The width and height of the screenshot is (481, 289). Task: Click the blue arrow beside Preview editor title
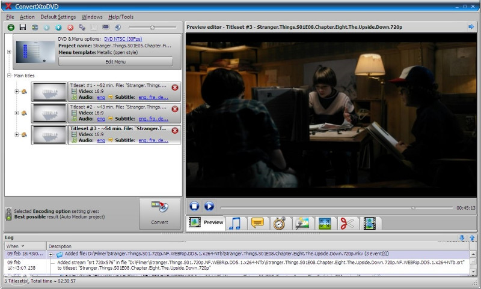471,27
